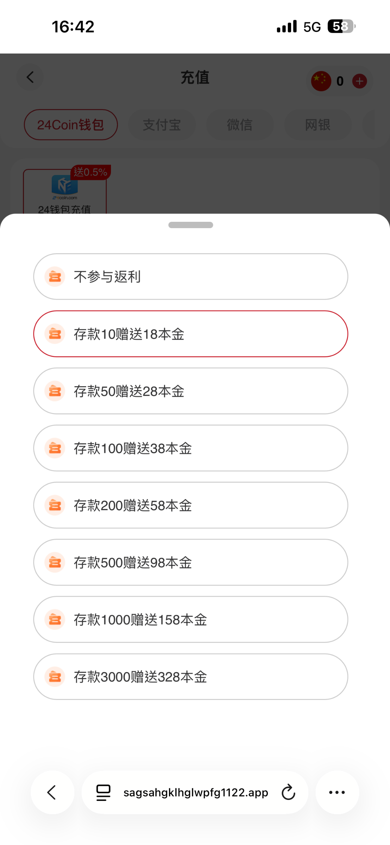Image resolution: width=390 pixels, height=845 pixels.
Task: Tap the 24coin wallet logo thumbnail
Action: pyautogui.click(x=65, y=186)
